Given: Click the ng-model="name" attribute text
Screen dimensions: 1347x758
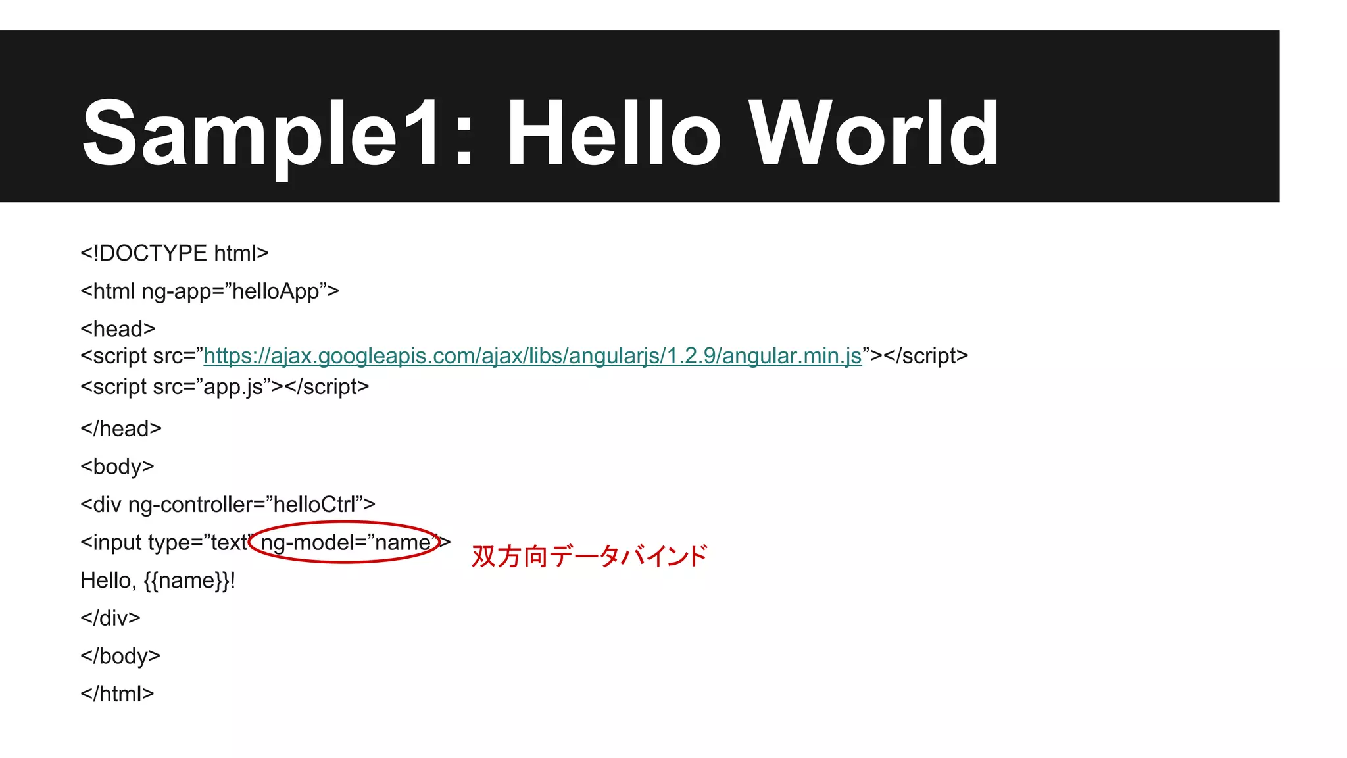Looking at the screenshot, I should click(x=349, y=543).
